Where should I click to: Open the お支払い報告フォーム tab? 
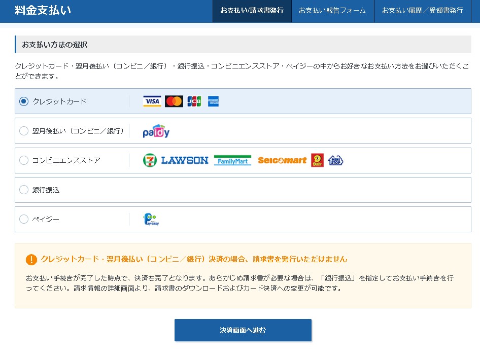(332, 11)
